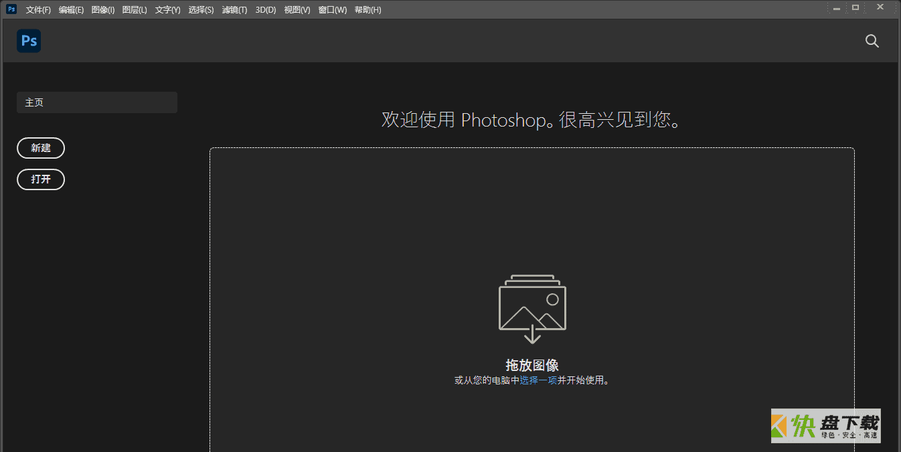Click the 打开 button
The image size is (901, 452).
point(41,179)
